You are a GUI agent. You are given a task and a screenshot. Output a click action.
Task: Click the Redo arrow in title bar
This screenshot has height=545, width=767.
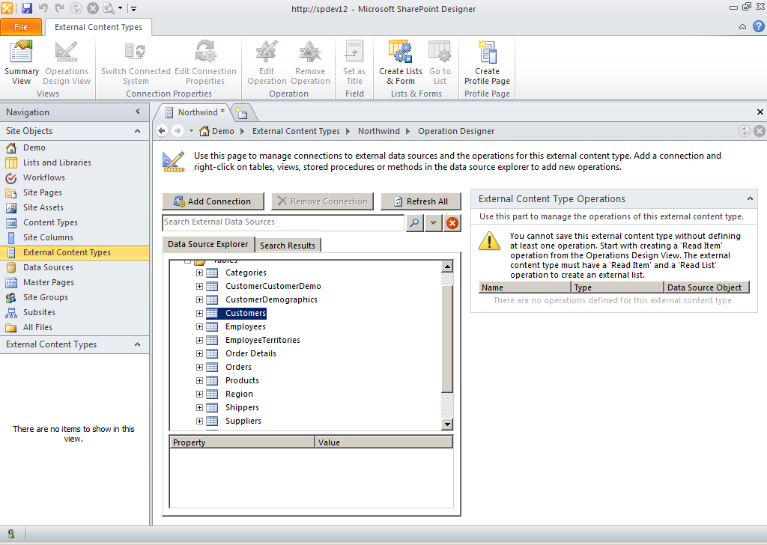tap(59, 8)
